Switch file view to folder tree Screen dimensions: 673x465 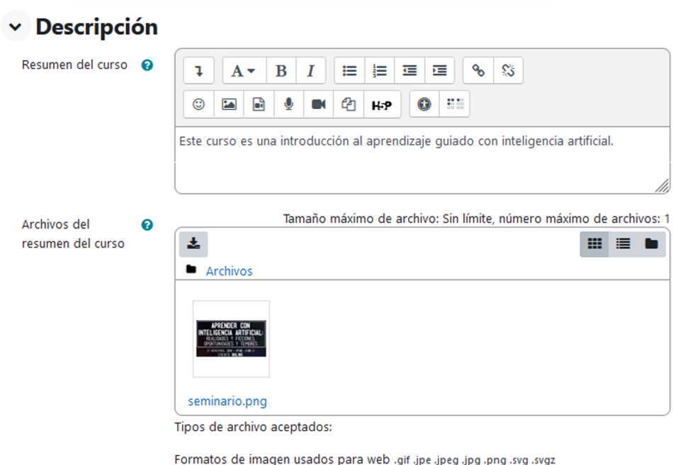(x=651, y=243)
